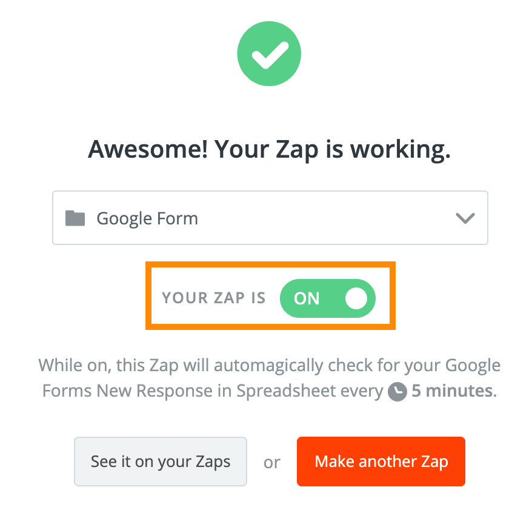Click the green checkmark success icon

click(268, 55)
